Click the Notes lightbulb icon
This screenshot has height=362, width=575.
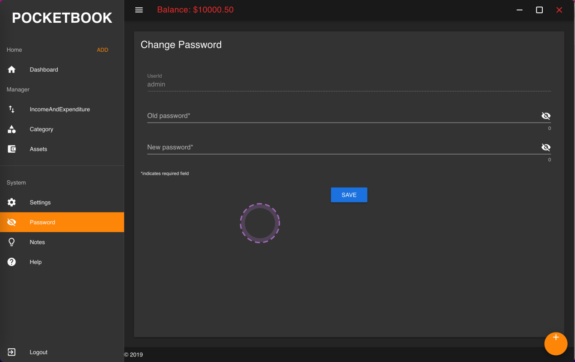click(12, 242)
